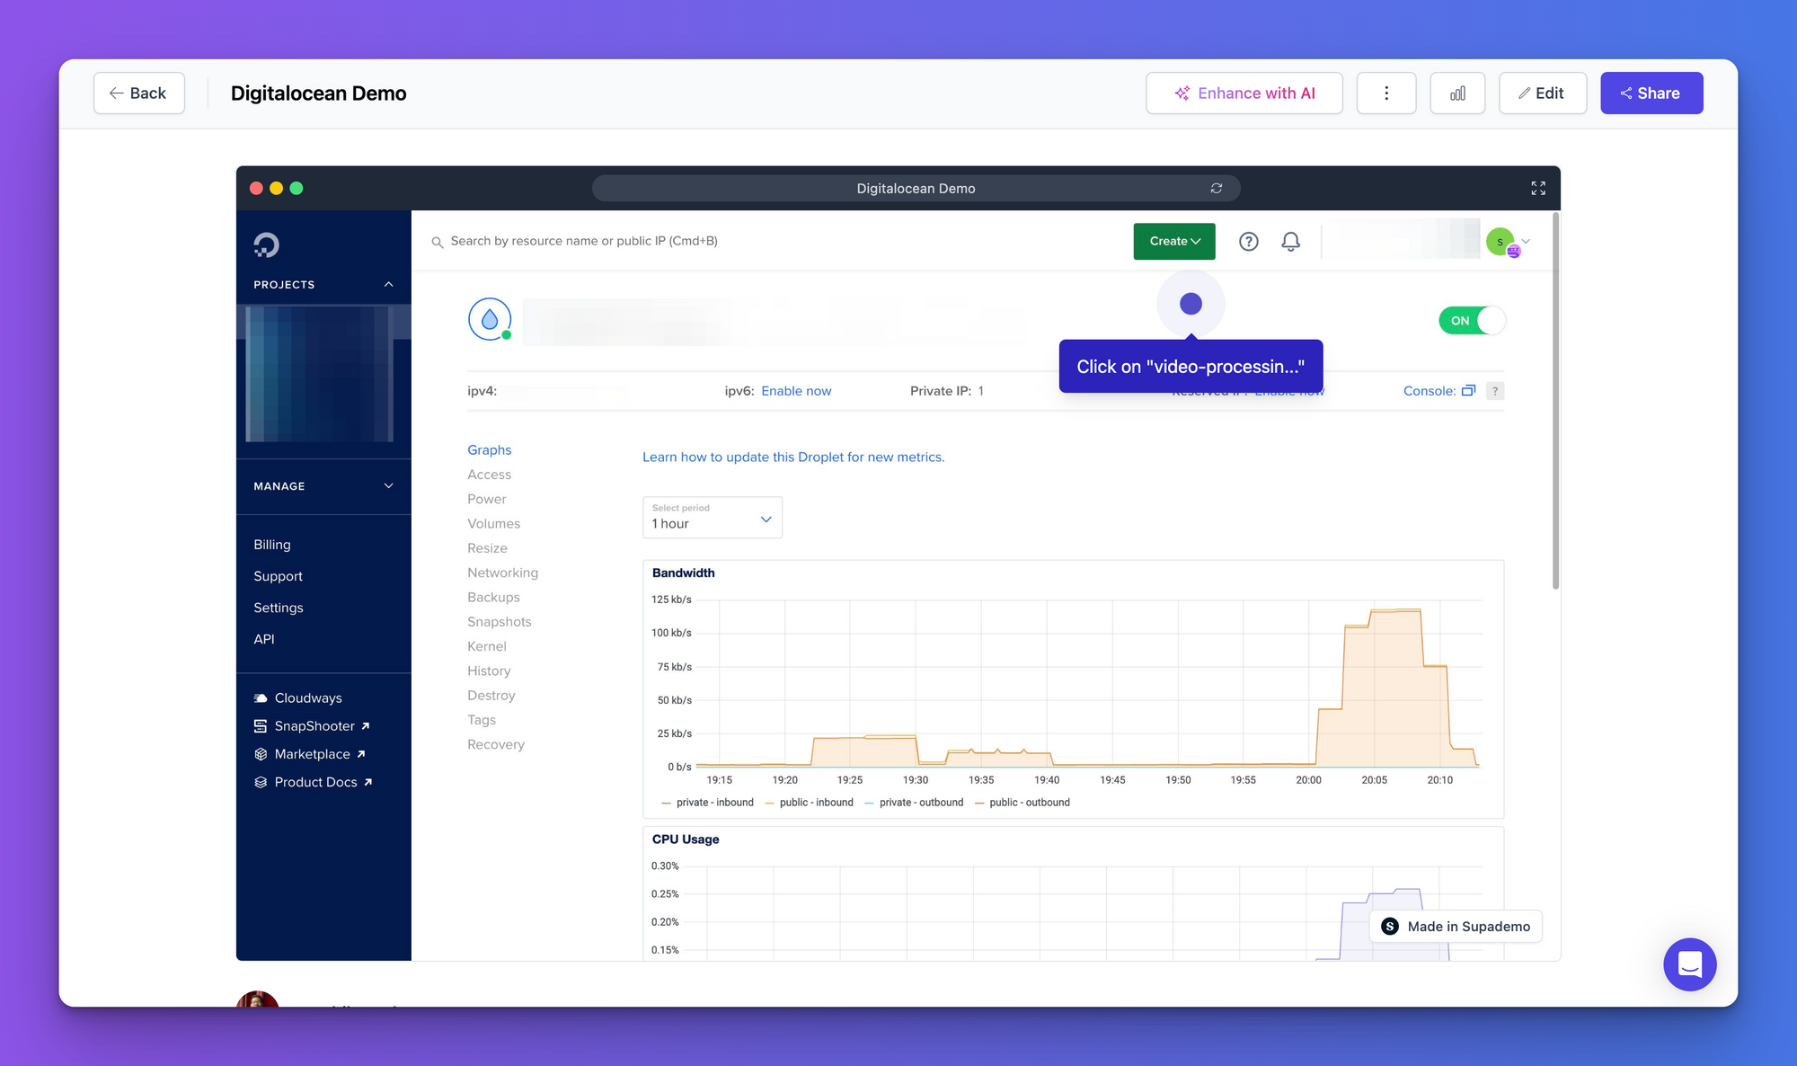
Task: Click the Share button
Action: click(x=1651, y=93)
